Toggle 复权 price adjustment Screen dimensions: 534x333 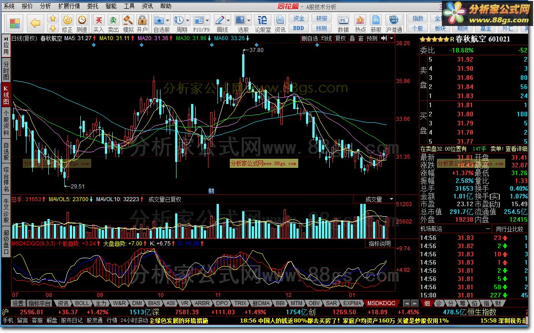(x=341, y=38)
